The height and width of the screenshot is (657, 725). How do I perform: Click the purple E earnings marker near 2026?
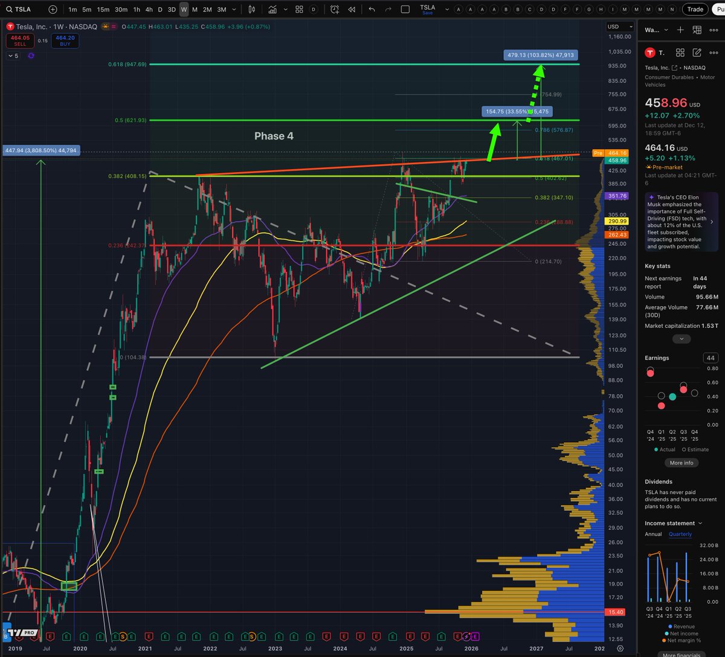click(475, 637)
